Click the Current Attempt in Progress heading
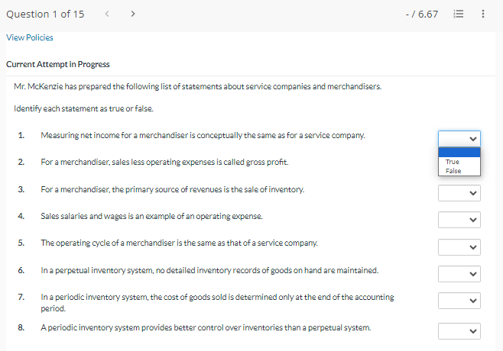The width and height of the screenshot is (503, 351). pyautogui.click(x=58, y=64)
